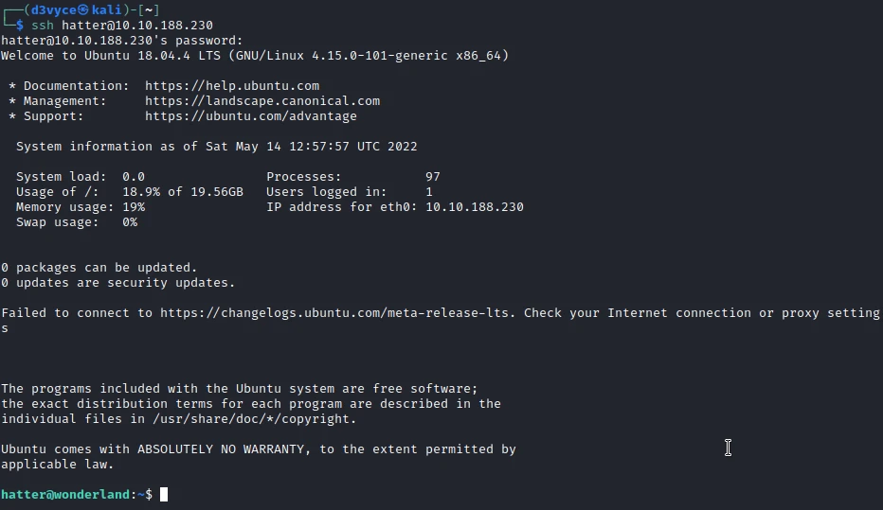Click the Welcome to Ubuntu 18.04.4 line

[x=255, y=56]
